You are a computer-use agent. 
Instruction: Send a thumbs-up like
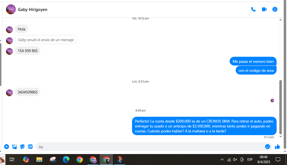277,147
